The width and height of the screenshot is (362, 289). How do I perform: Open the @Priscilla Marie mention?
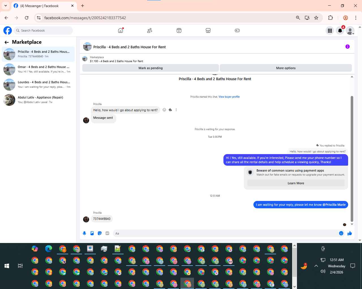pos(334,205)
